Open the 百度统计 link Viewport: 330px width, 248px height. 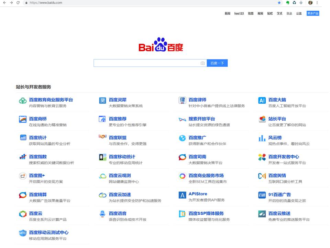pyautogui.click(x=38, y=138)
